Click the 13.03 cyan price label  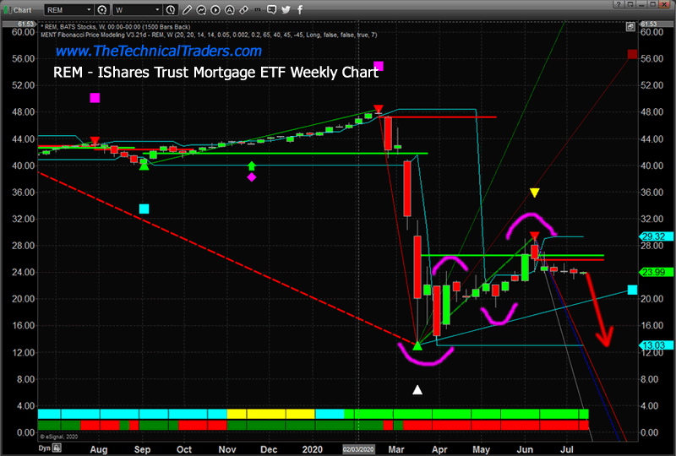click(x=656, y=345)
